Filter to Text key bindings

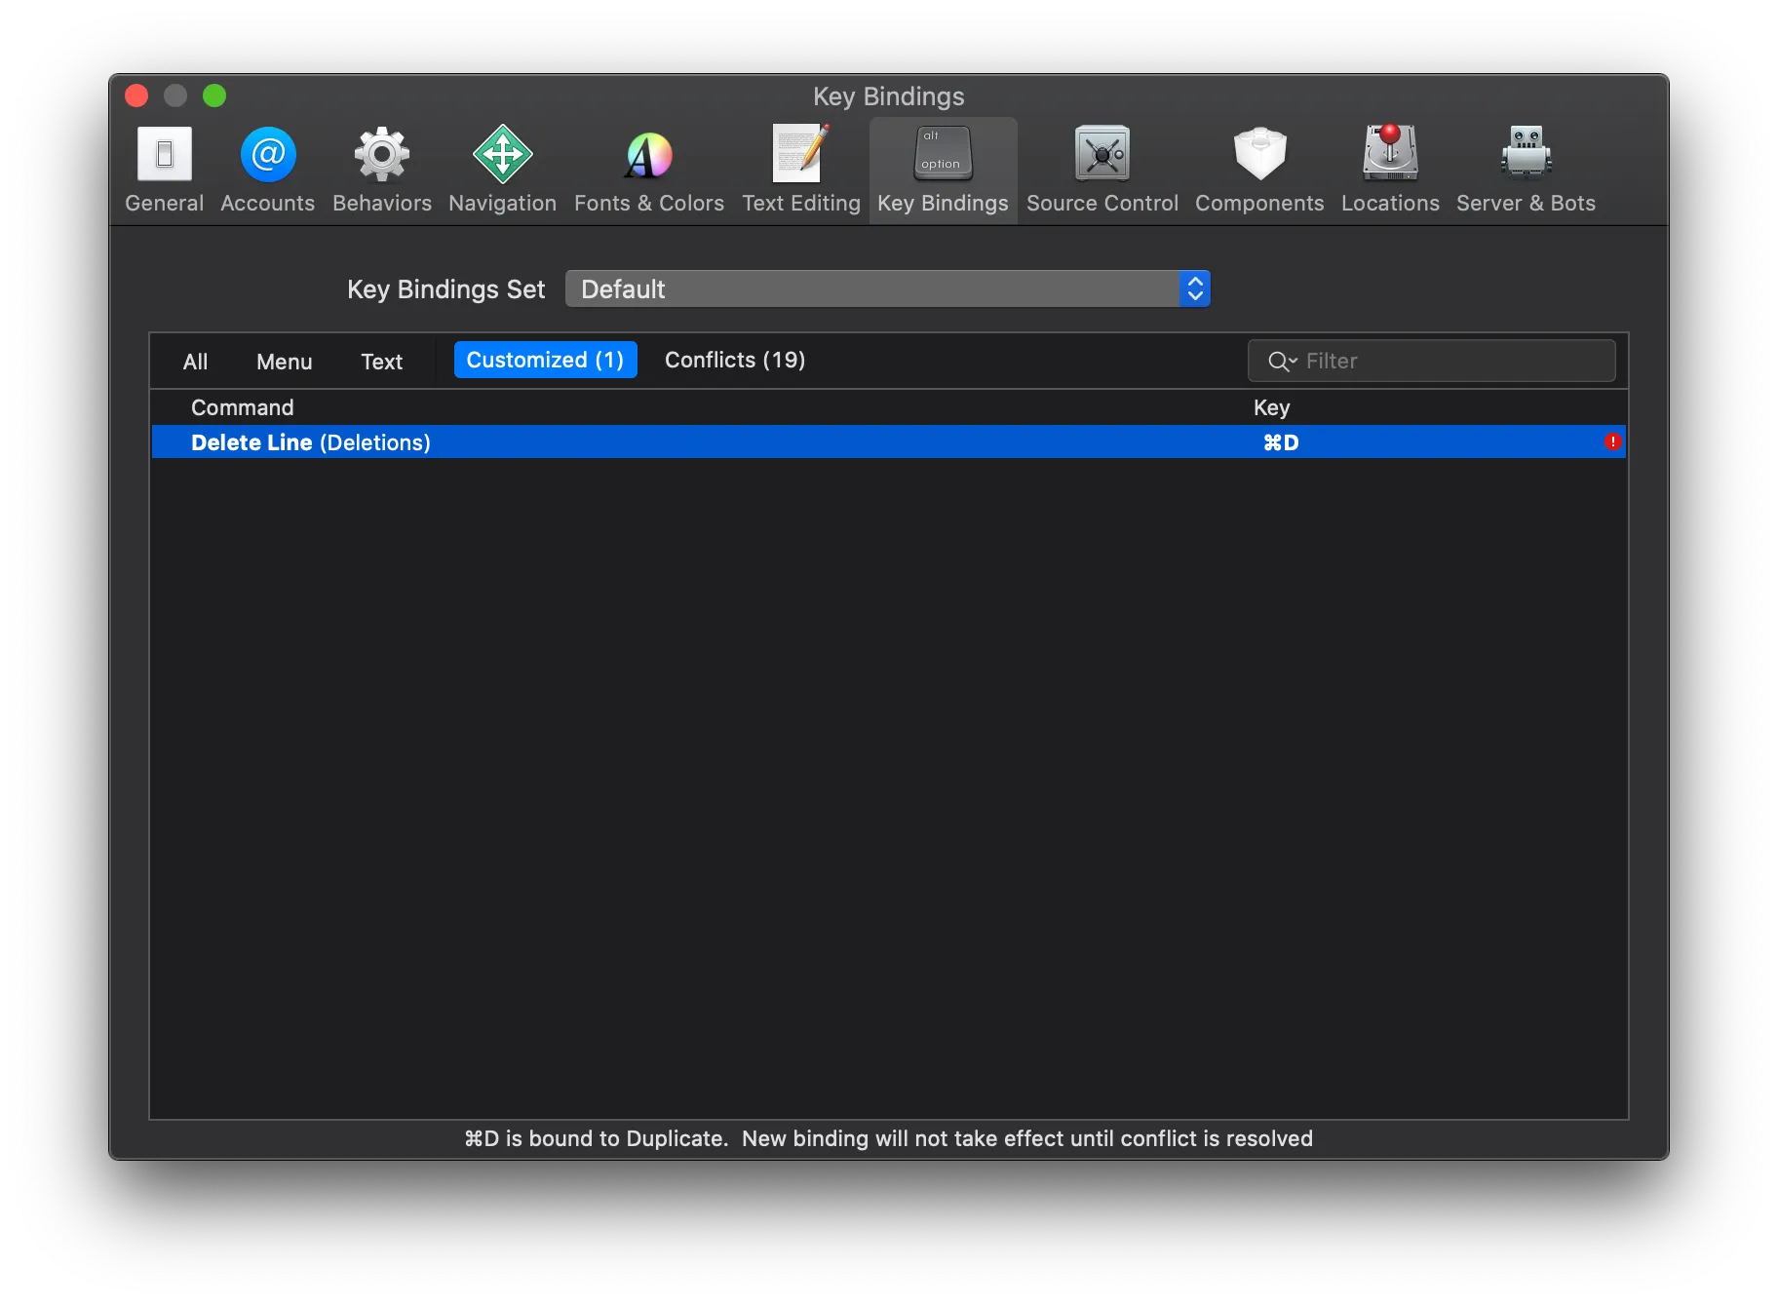click(x=381, y=362)
